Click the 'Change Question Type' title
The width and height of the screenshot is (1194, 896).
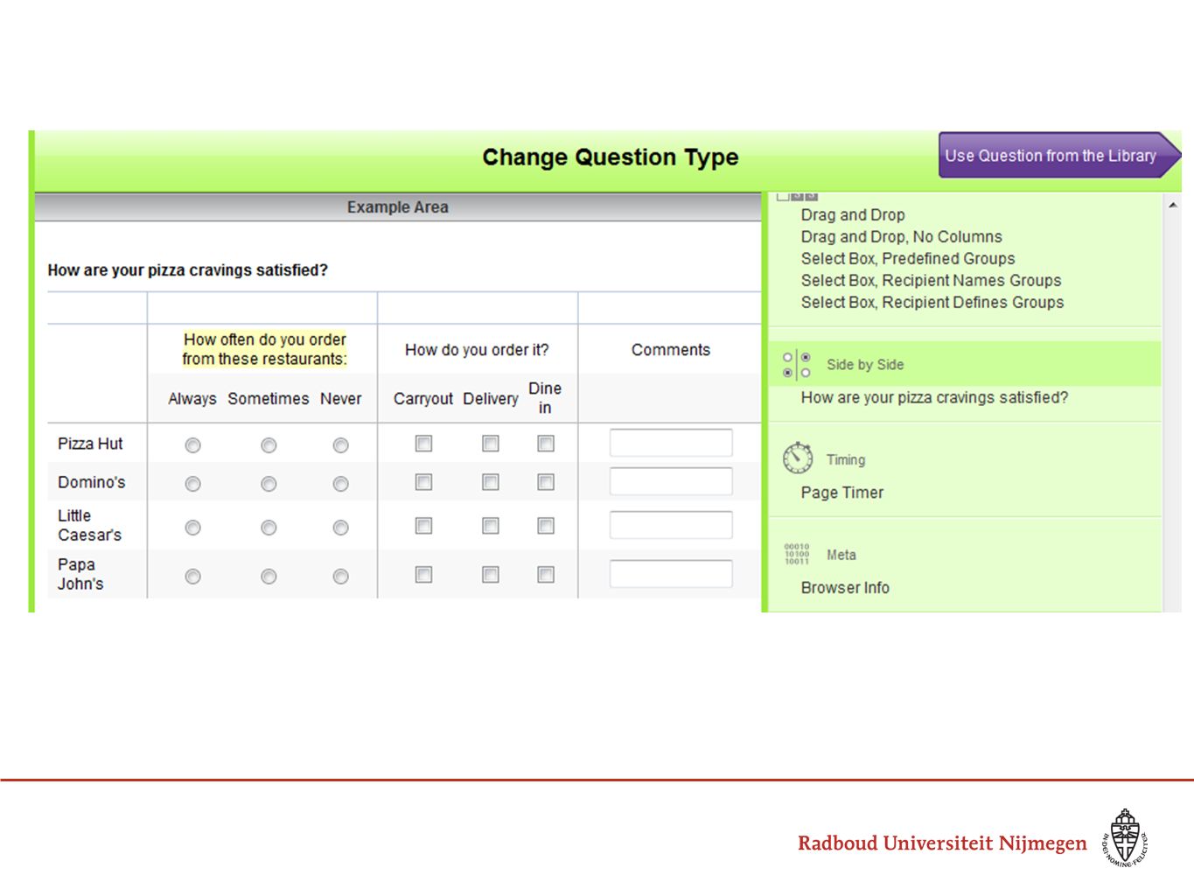[x=611, y=157]
